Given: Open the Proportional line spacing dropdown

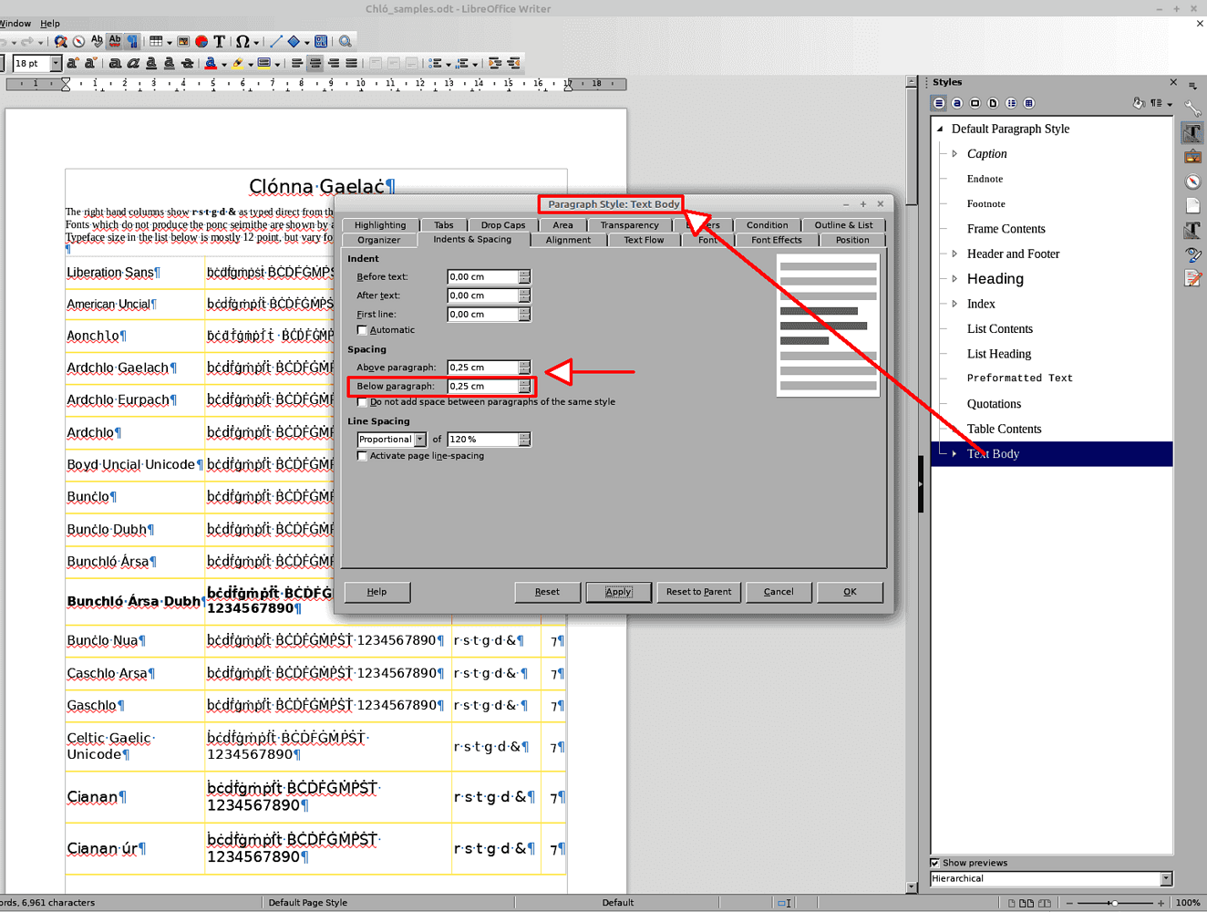Looking at the screenshot, I should pos(420,439).
